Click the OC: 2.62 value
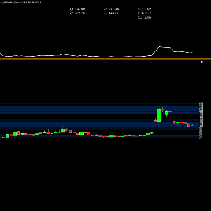 click(144, 9)
